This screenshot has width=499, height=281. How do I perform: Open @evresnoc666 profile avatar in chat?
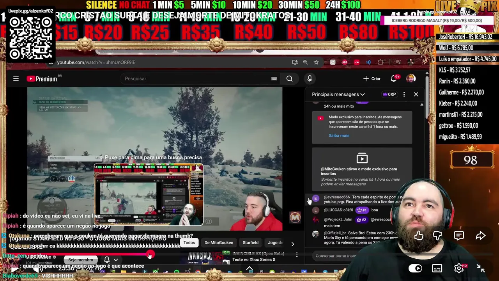tap(316, 199)
